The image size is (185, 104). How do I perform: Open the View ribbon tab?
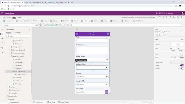pyautogui.click(x=19, y=17)
